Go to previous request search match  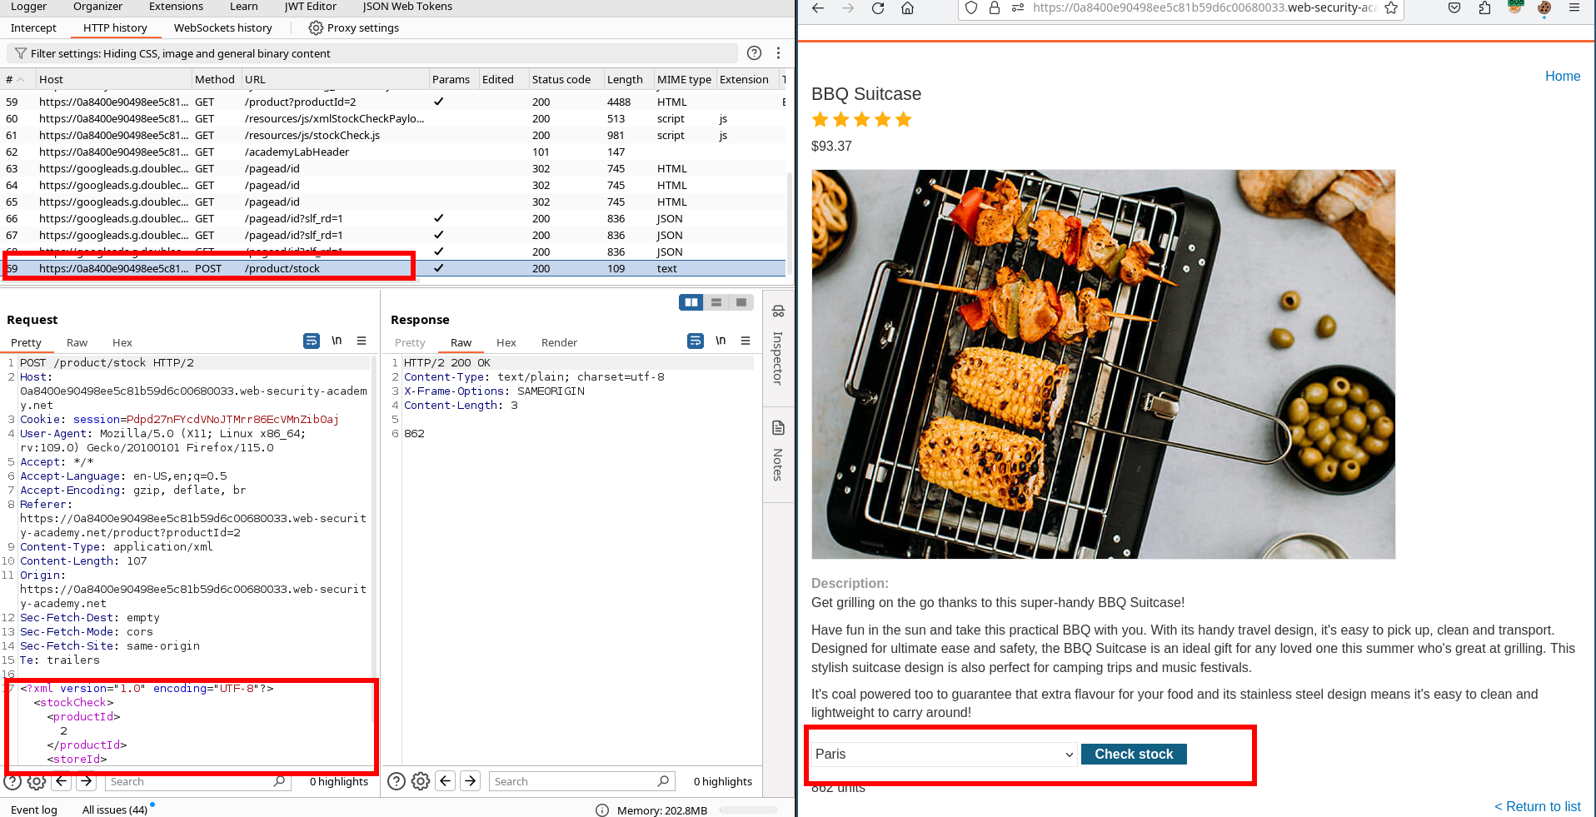click(62, 781)
